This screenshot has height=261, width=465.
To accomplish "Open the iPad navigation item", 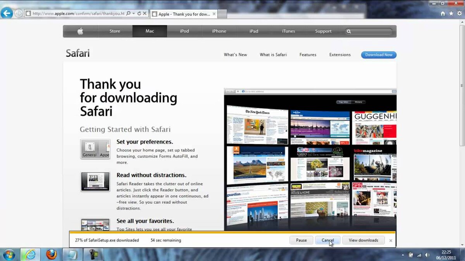I will (x=254, y=31).
